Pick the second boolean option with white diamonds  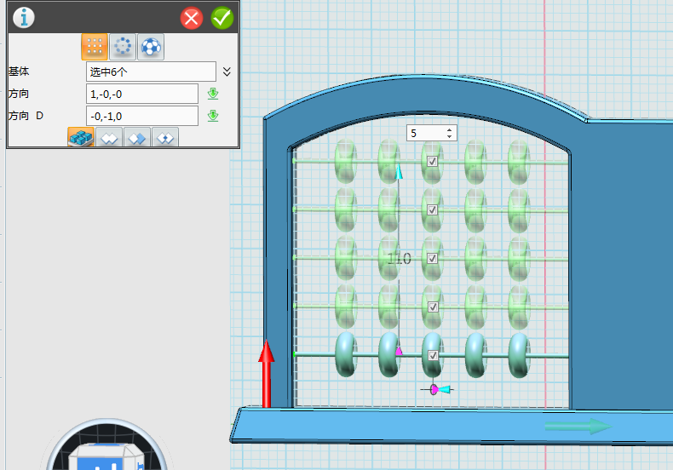(x=109, y=138)
